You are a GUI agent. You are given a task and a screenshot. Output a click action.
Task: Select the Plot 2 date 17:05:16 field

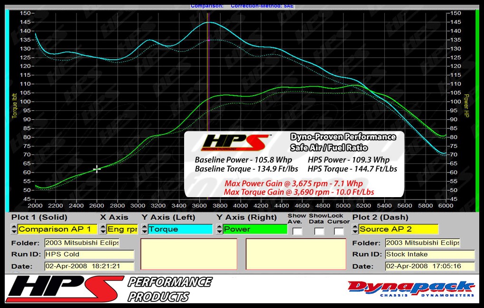430,266
